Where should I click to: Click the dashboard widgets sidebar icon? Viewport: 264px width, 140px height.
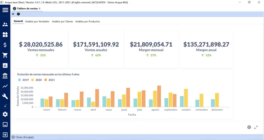coord(5,35)
